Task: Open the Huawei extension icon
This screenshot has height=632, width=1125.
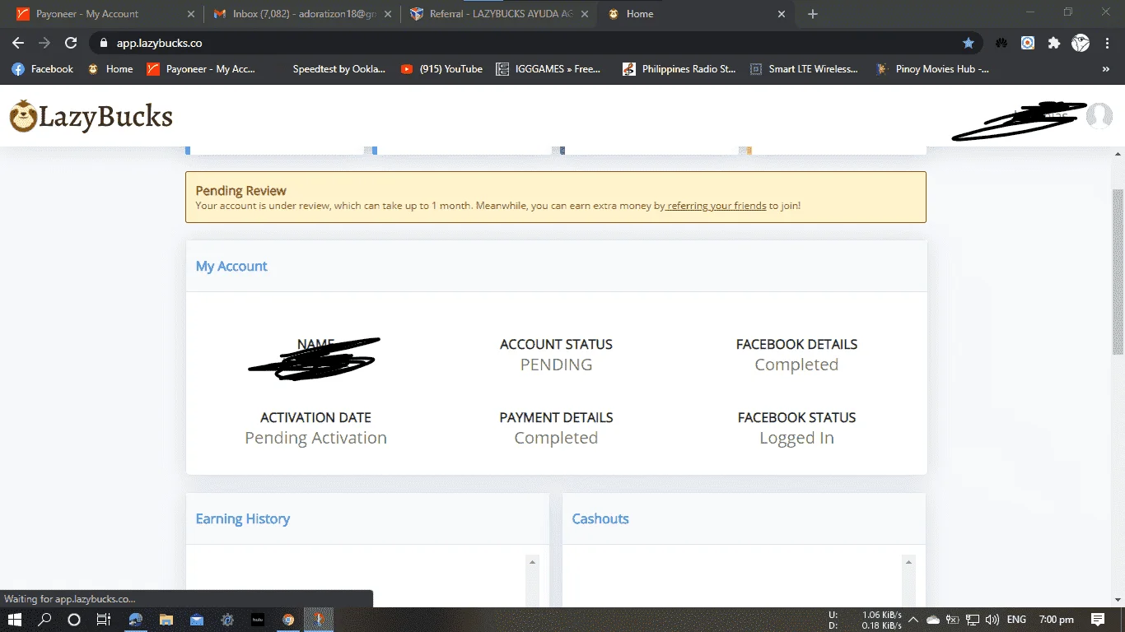Action: point(1002,43)
